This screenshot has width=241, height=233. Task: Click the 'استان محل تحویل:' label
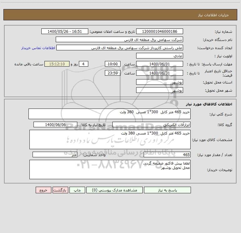click(x=218, y=82)
